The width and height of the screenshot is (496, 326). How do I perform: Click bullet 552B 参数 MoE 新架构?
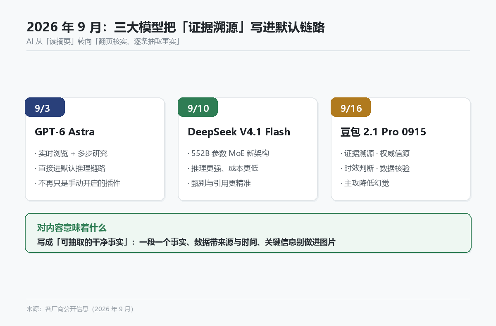229,154
